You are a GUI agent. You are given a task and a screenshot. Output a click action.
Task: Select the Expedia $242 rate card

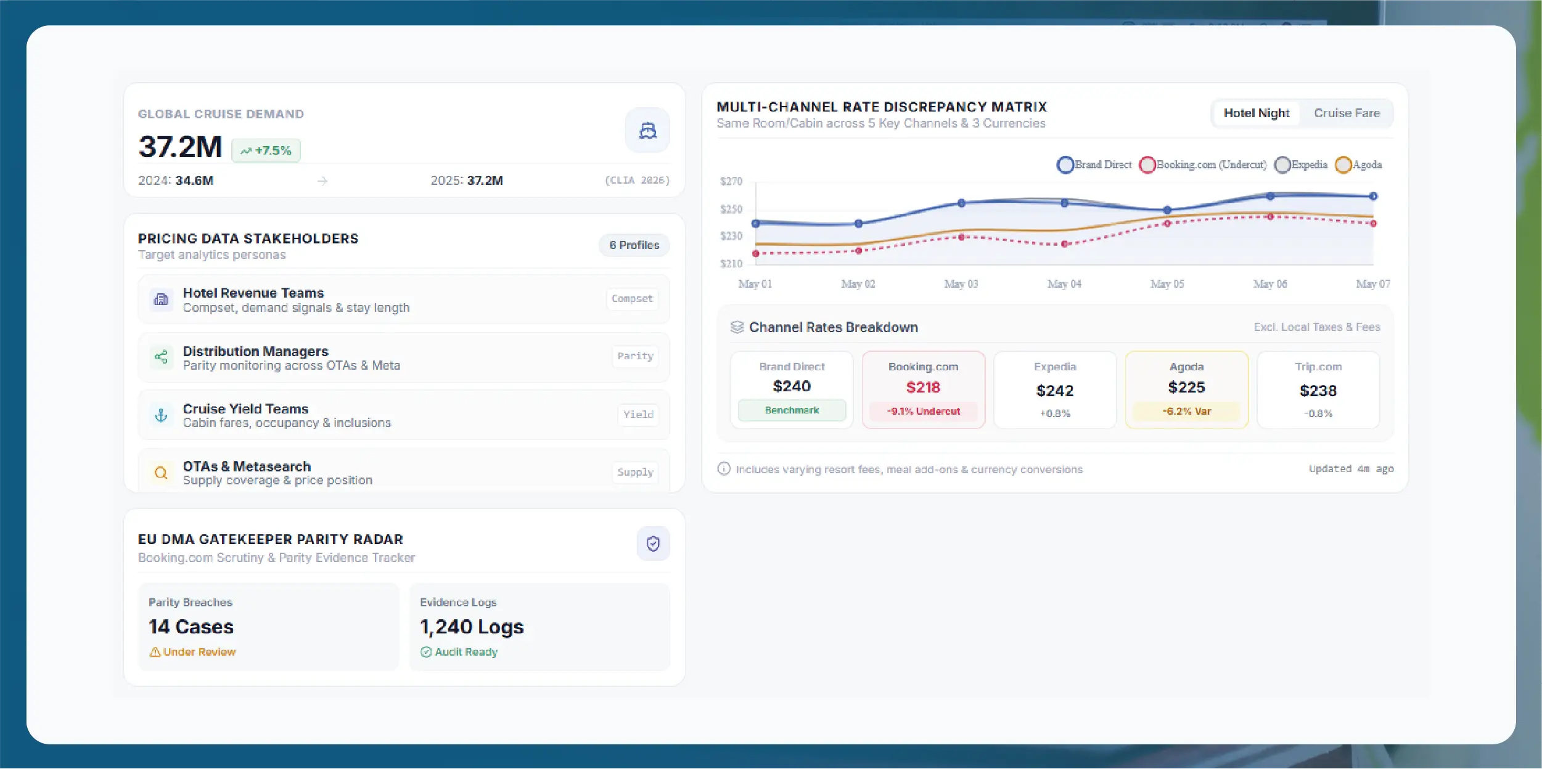tap(1055, 389)
